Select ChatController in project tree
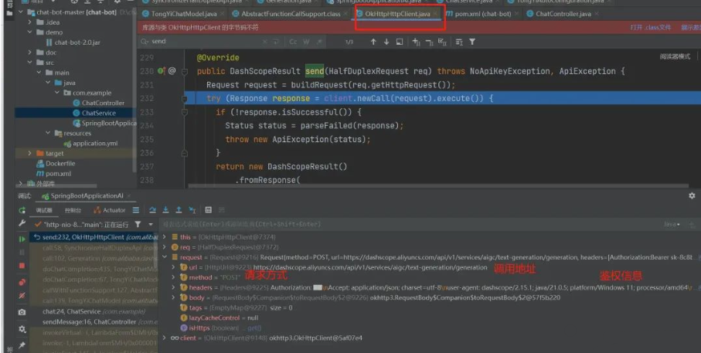Viewport: 701px width, 353px height. tap(98, 103)
